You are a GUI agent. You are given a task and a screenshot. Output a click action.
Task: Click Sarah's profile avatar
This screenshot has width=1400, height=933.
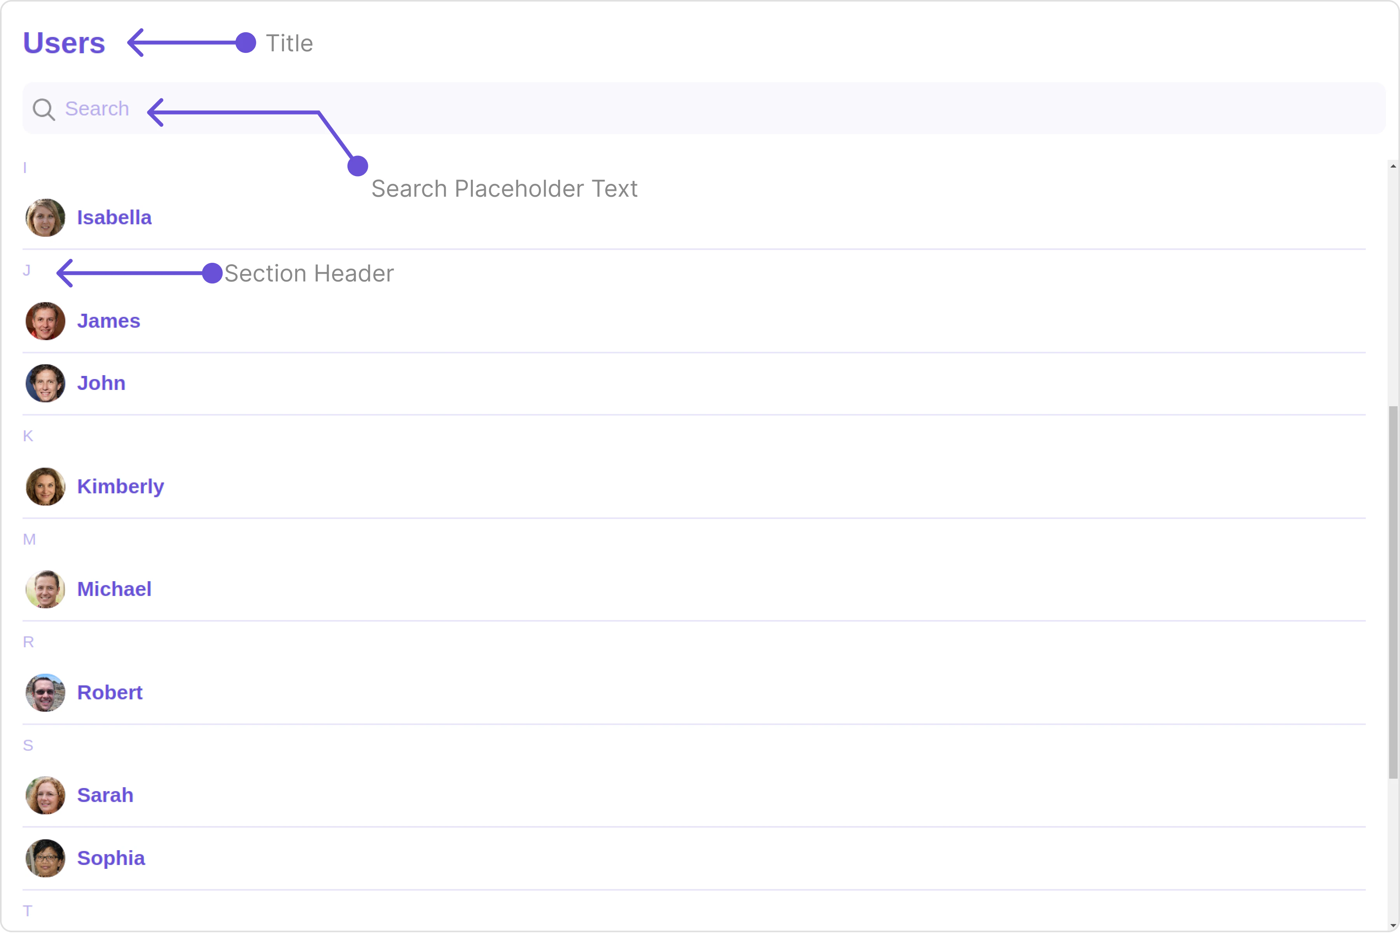click(45, 795)
